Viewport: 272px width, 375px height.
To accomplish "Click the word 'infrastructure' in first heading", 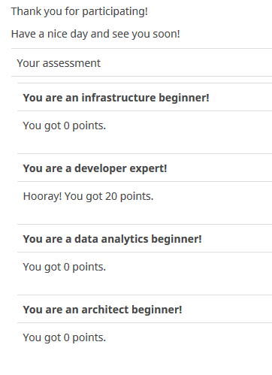I will (x=119, y=98).
